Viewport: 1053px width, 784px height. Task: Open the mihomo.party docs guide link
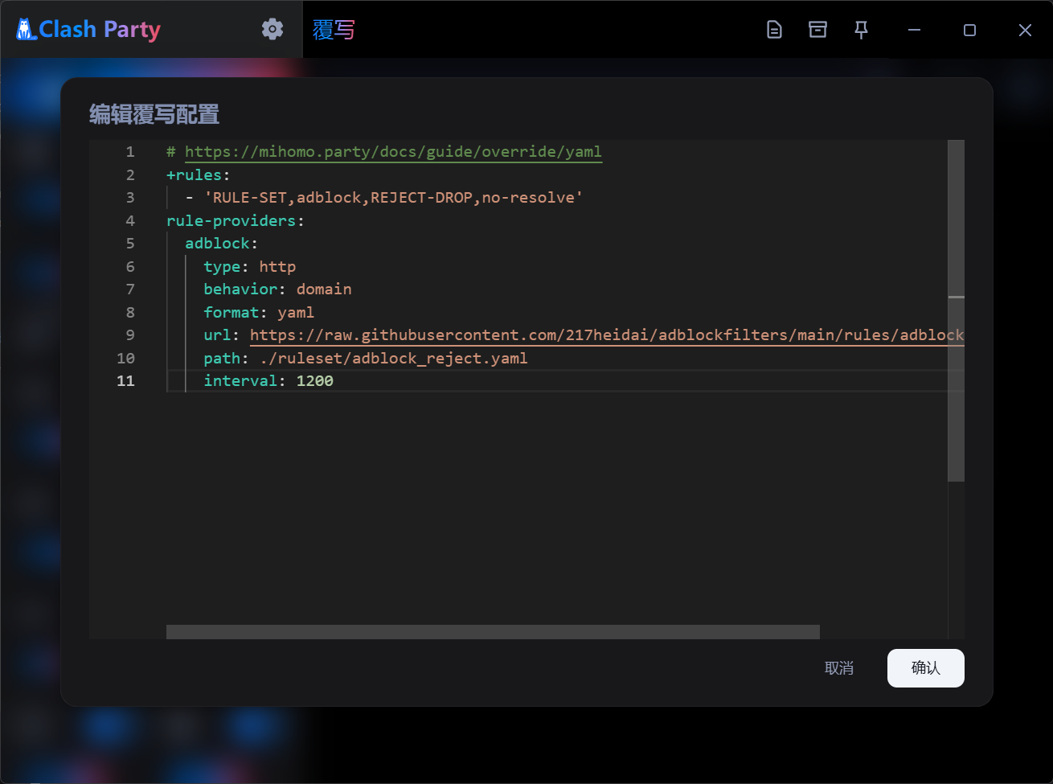click(393, 152)
